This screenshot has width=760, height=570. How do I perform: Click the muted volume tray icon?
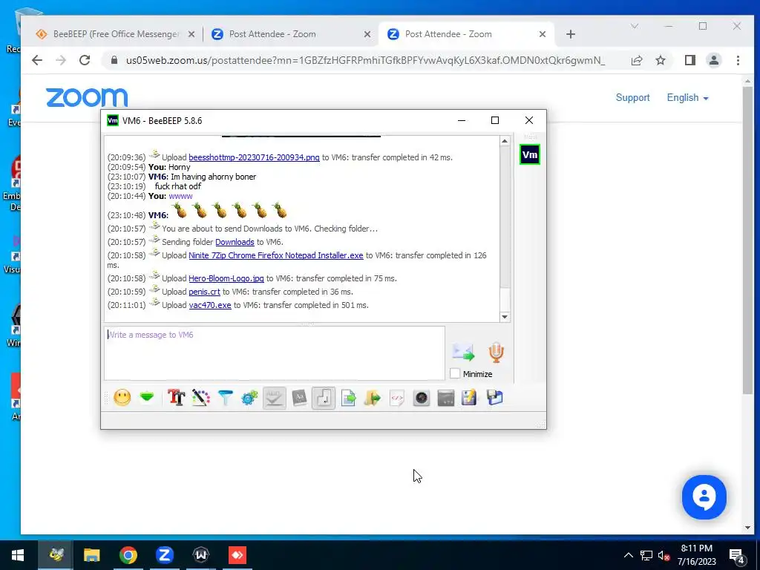coord(664,555)
